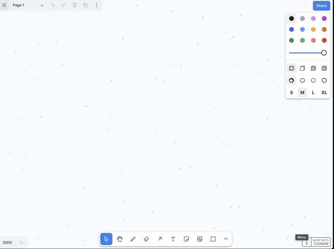Open the three-dot more options menu
The height and width of the screenshot is (249, 334).
[x=96, y=5]
